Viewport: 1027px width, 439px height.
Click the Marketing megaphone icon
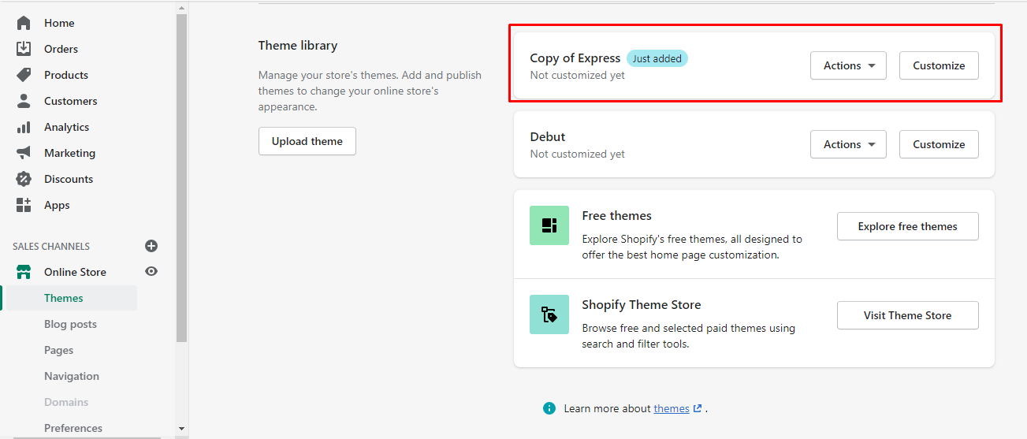tap(24, 153)
